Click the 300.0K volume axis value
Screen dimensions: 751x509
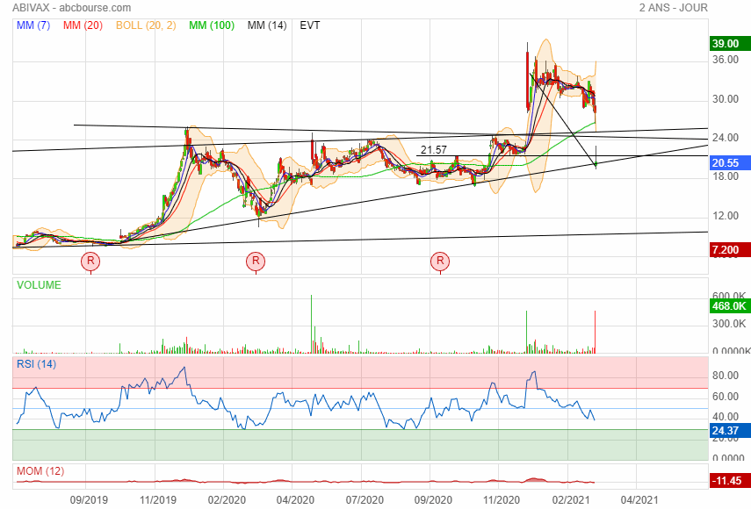(729, 324)
